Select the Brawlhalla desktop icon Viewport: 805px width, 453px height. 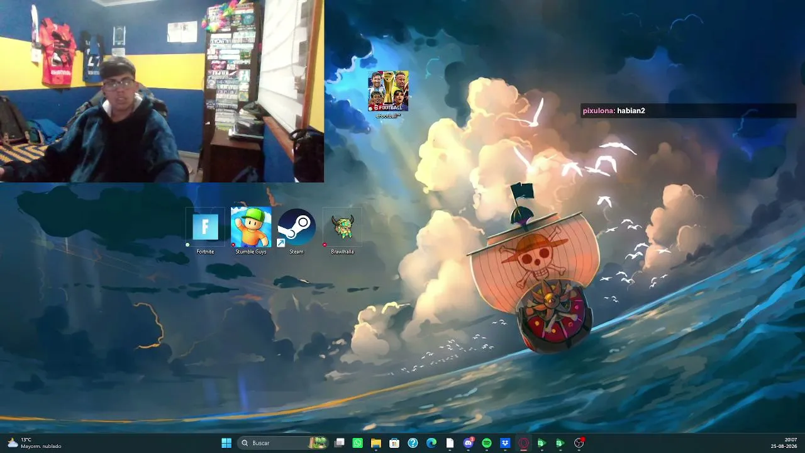(x=343, y=231)
